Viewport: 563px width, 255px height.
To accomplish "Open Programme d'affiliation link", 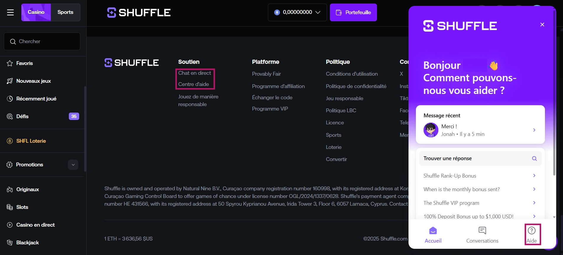I will [x=278, y=86].
